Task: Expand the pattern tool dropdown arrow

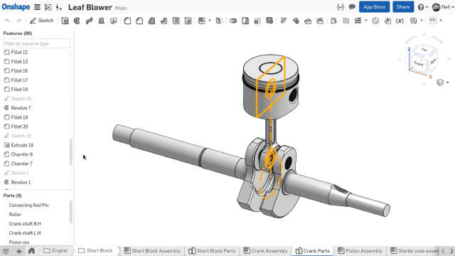Action: pos(210,21)
